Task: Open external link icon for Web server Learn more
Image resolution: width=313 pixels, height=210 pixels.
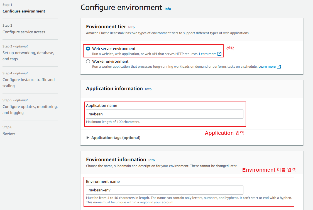Action: (219, 54)
